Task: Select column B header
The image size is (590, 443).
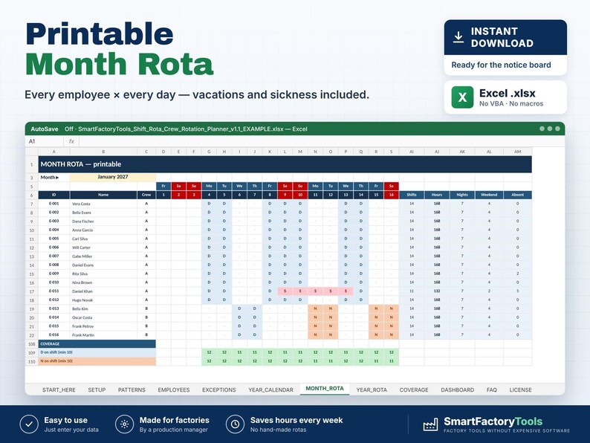Action: pos(103,152)
